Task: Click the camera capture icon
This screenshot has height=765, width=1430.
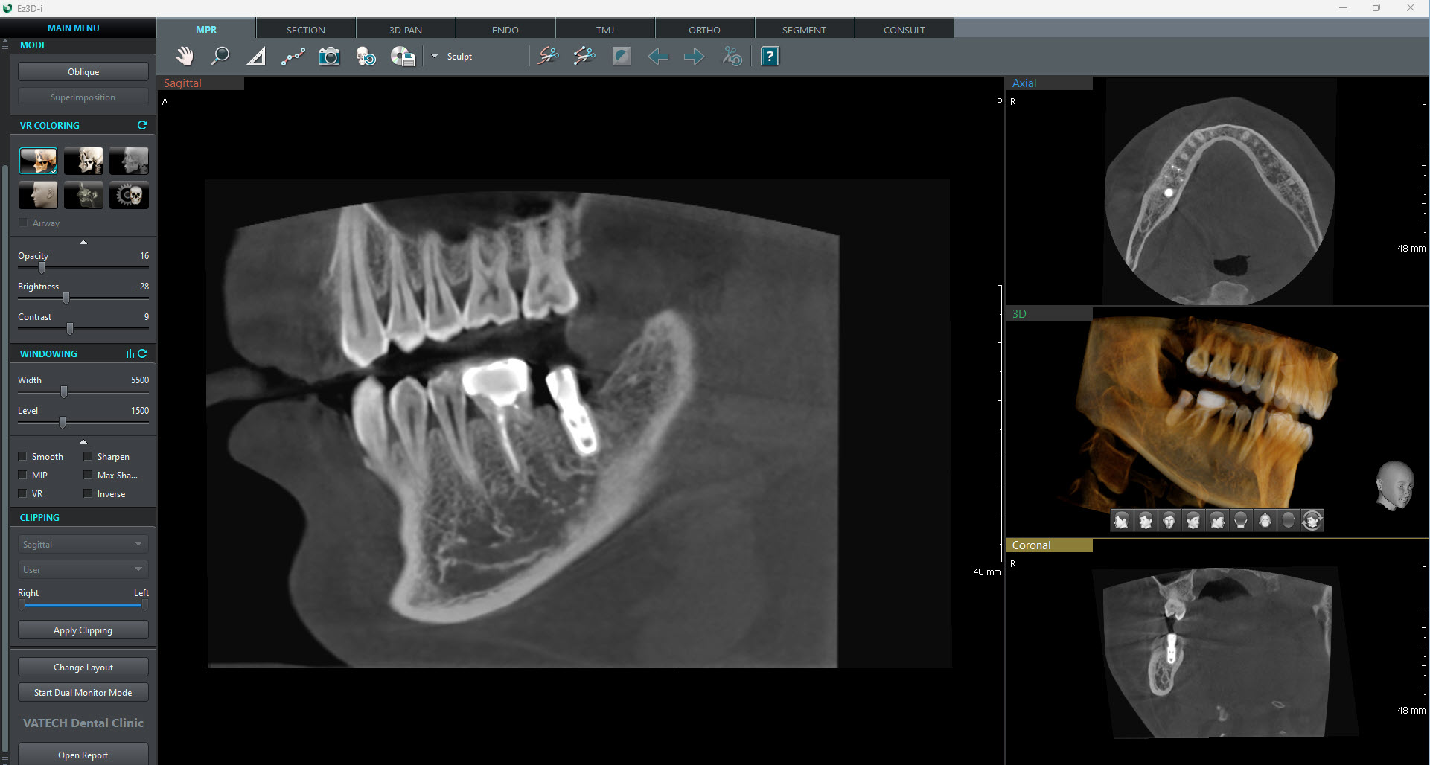Action: click(x=329, y=57)
